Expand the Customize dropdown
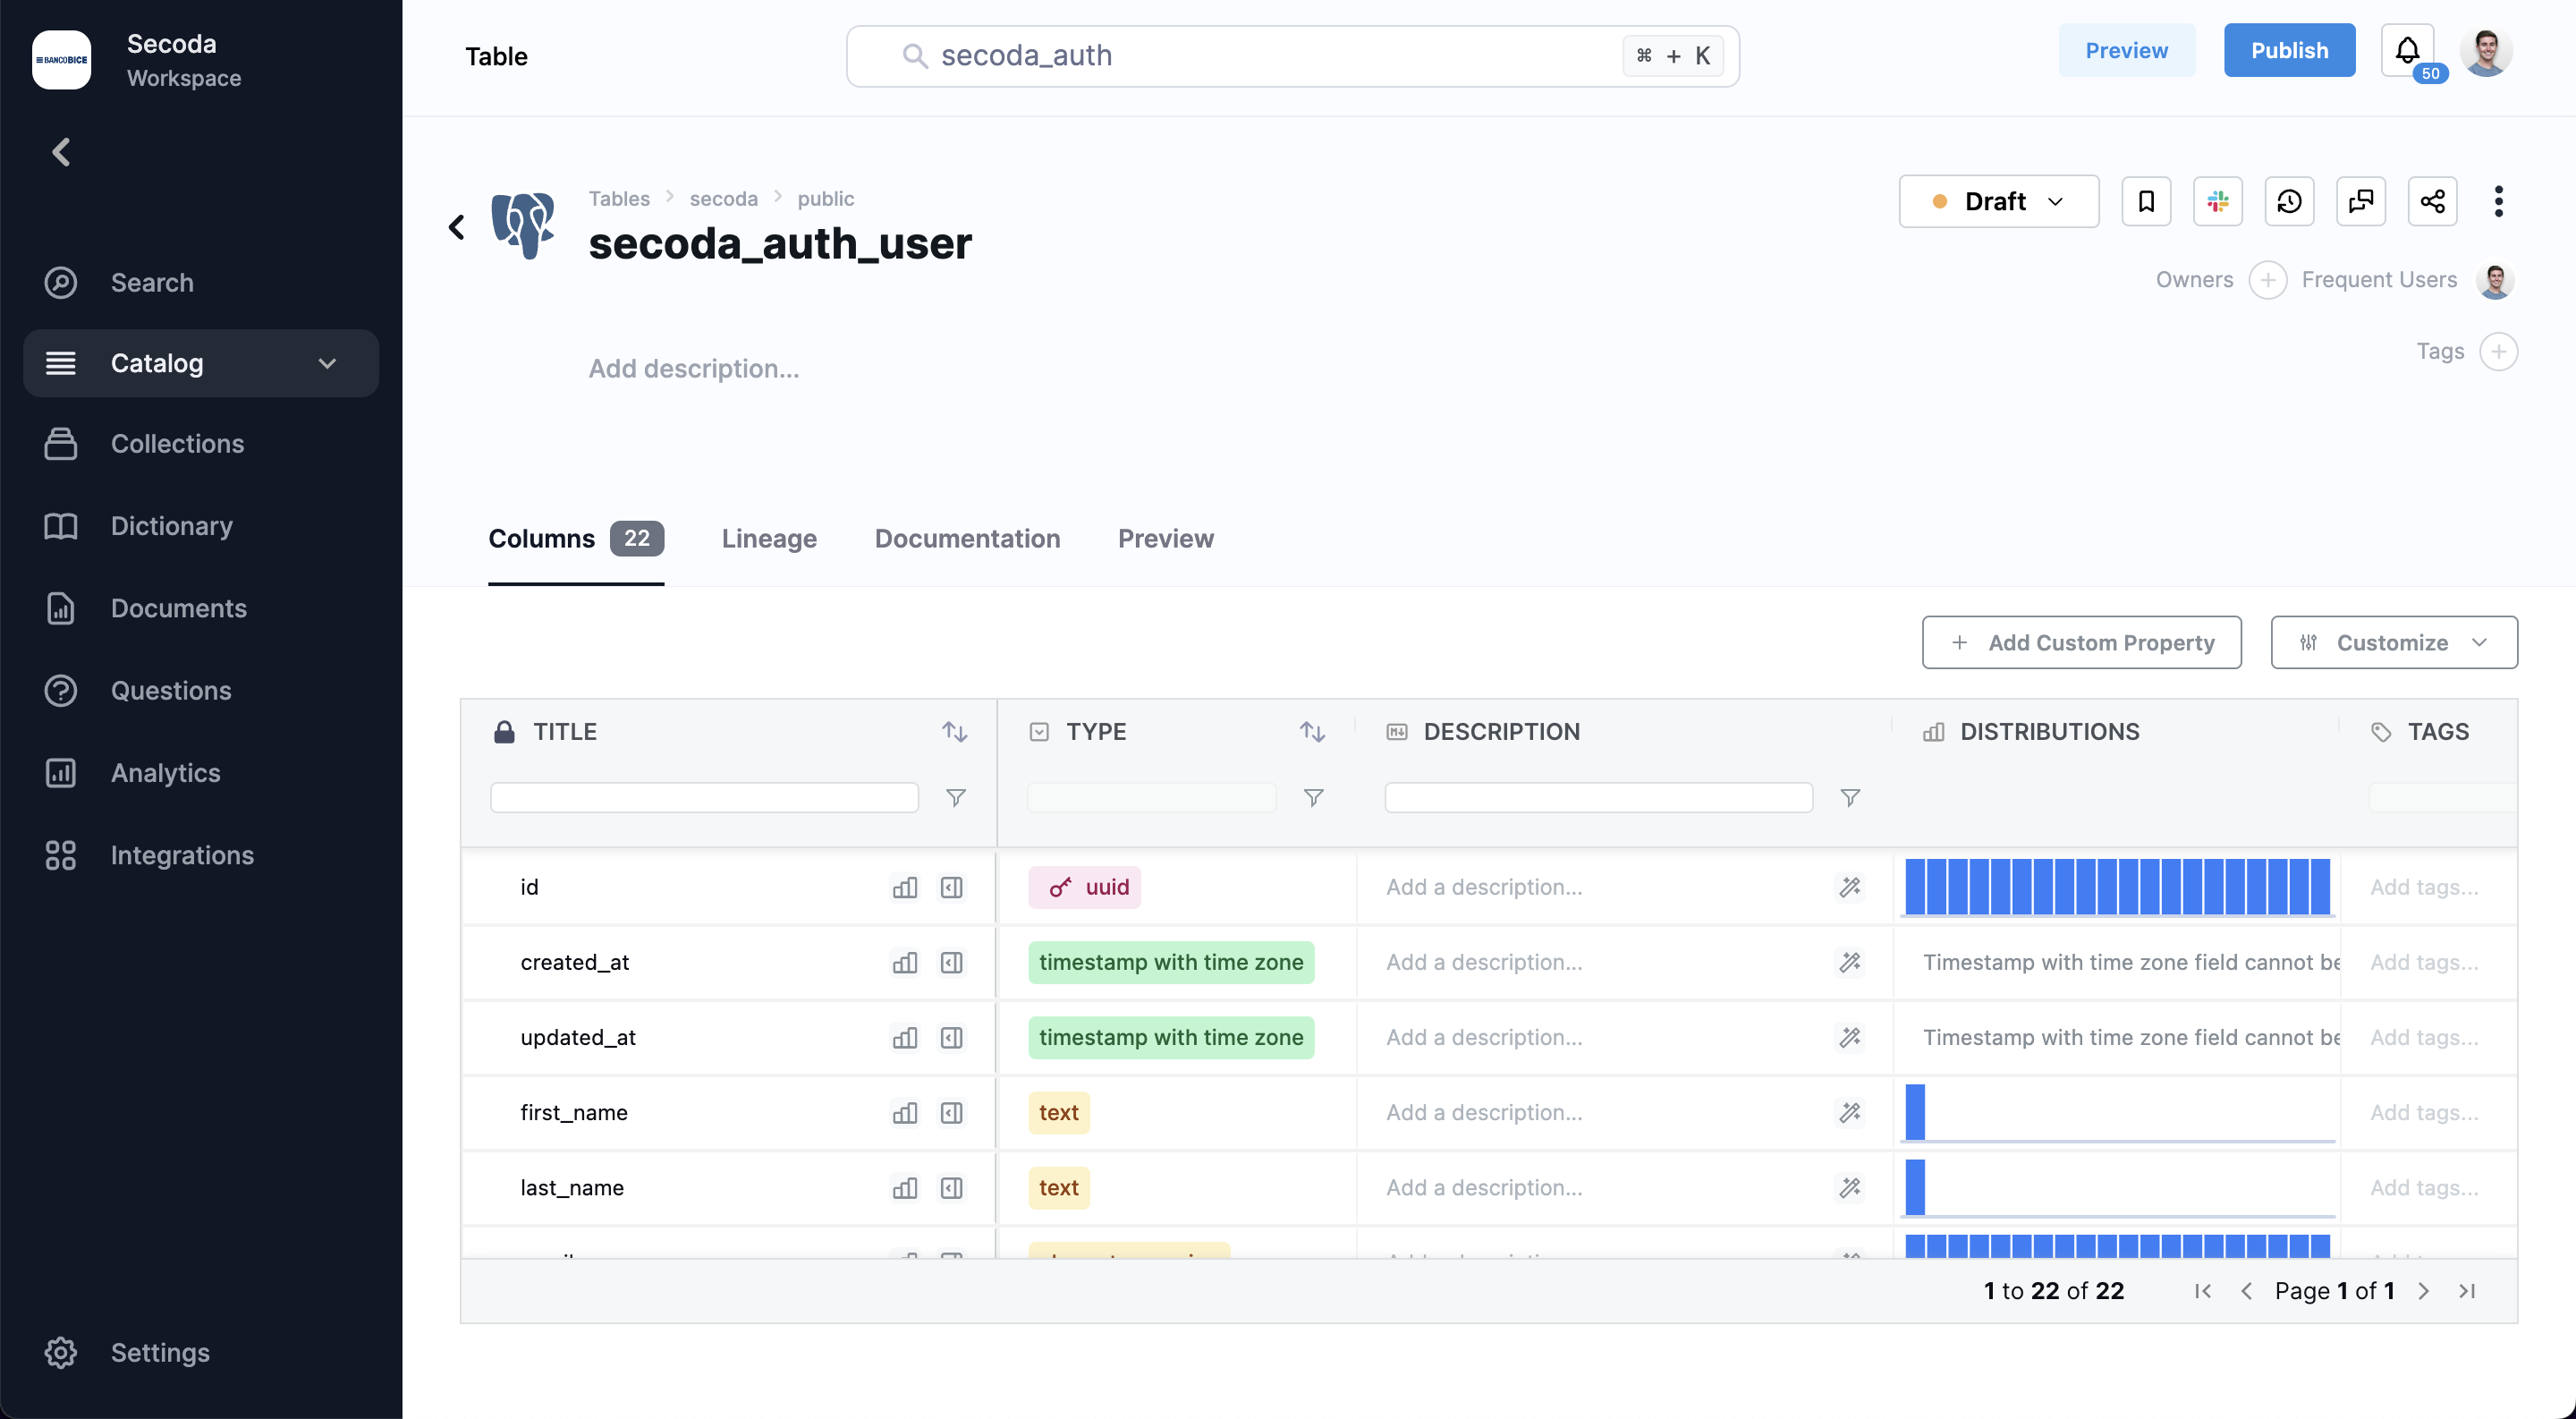Viewport: 2576px width, 1419px height. tap(2394, 642)
